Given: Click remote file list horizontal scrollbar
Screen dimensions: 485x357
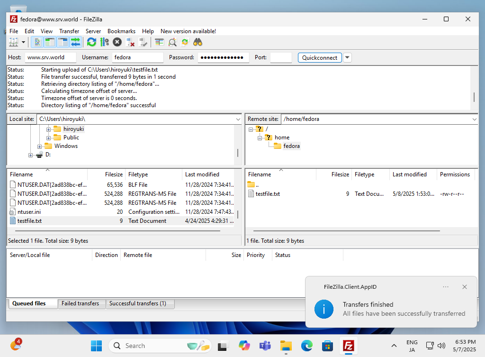Looking at the screenshot, I should tap(346, 231).
